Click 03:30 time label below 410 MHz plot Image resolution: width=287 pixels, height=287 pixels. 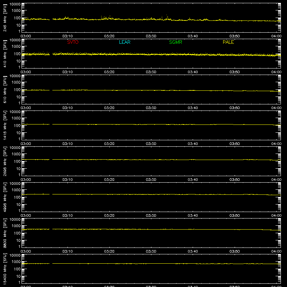(x=151, y=72)
